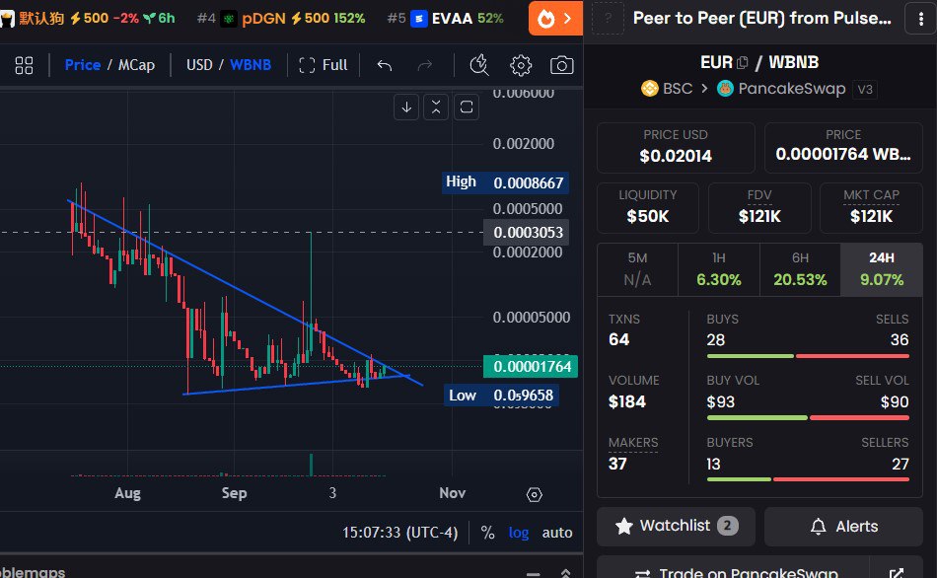Click the chart clock 15:07:33 (UTC-4)
The image size is (937, 578).
point(399,533)
